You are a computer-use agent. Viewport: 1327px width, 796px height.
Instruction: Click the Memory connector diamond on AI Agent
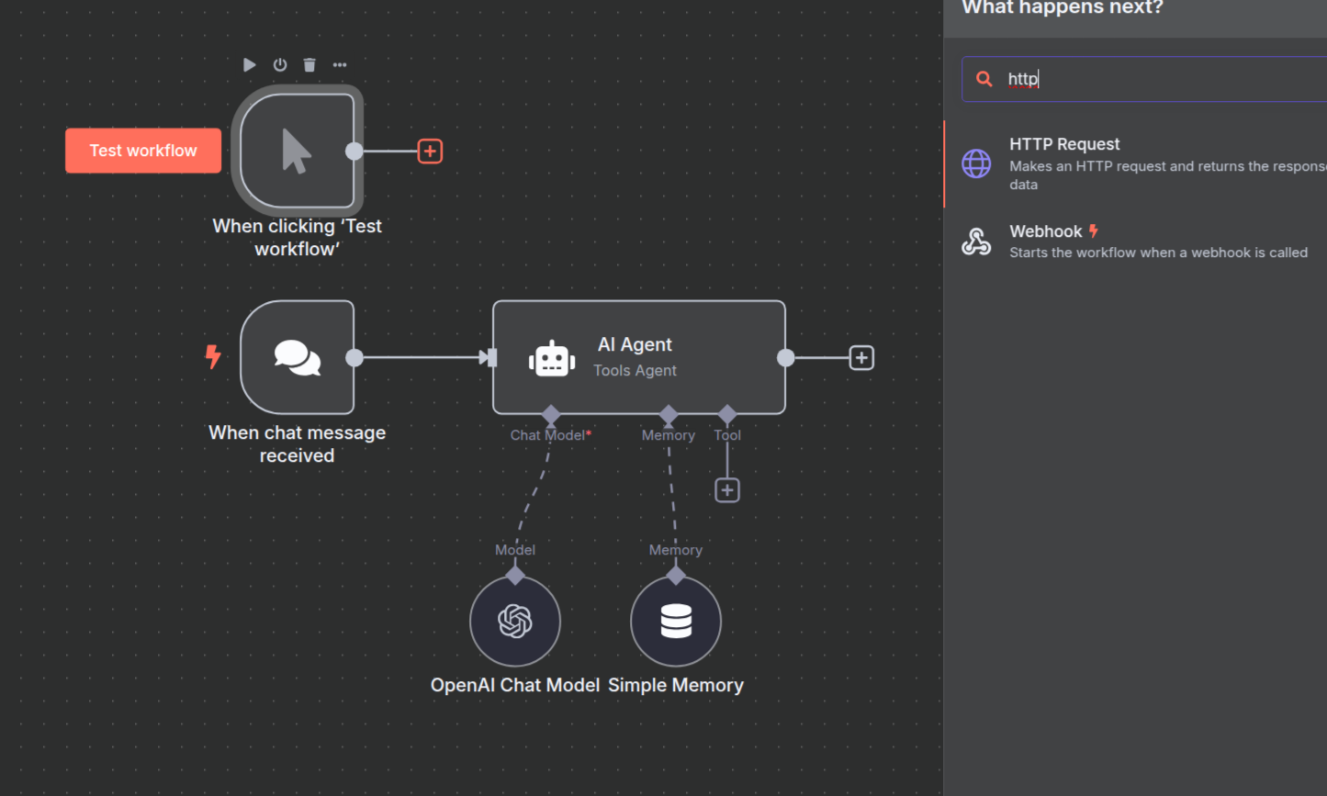[x=669, y=415]
